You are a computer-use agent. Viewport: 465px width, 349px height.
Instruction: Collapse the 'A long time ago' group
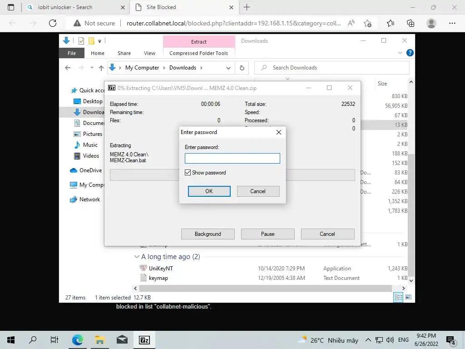pos(137,256)
